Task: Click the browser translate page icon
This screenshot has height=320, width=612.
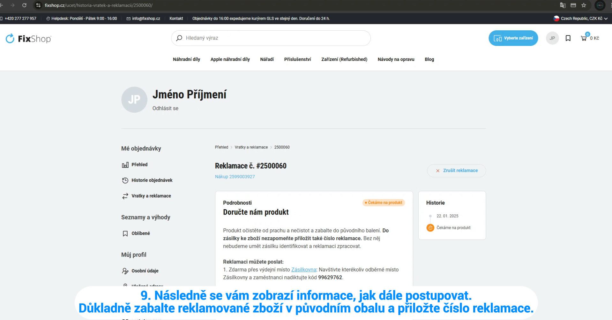Action: click(563, 5)
